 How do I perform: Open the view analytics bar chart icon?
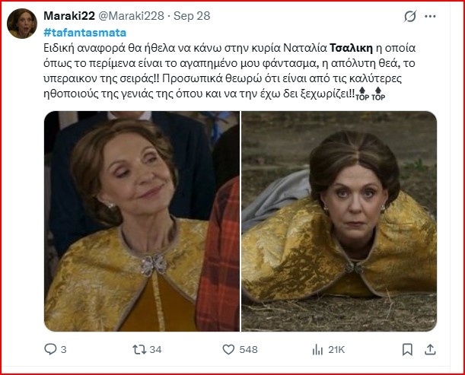click(318, 349)
